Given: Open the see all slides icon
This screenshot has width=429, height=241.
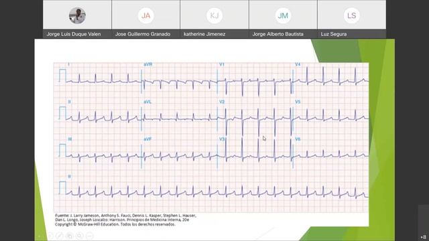Looking at the screenshot, I should (x=70, y=236).
